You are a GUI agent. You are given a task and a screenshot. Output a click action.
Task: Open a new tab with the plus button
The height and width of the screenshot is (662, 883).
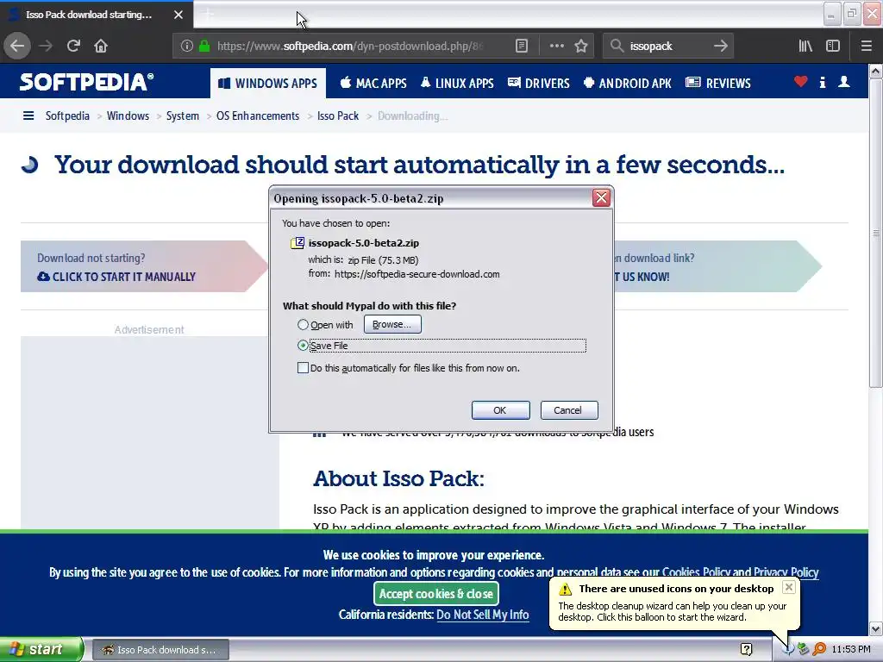pos(208,14)
